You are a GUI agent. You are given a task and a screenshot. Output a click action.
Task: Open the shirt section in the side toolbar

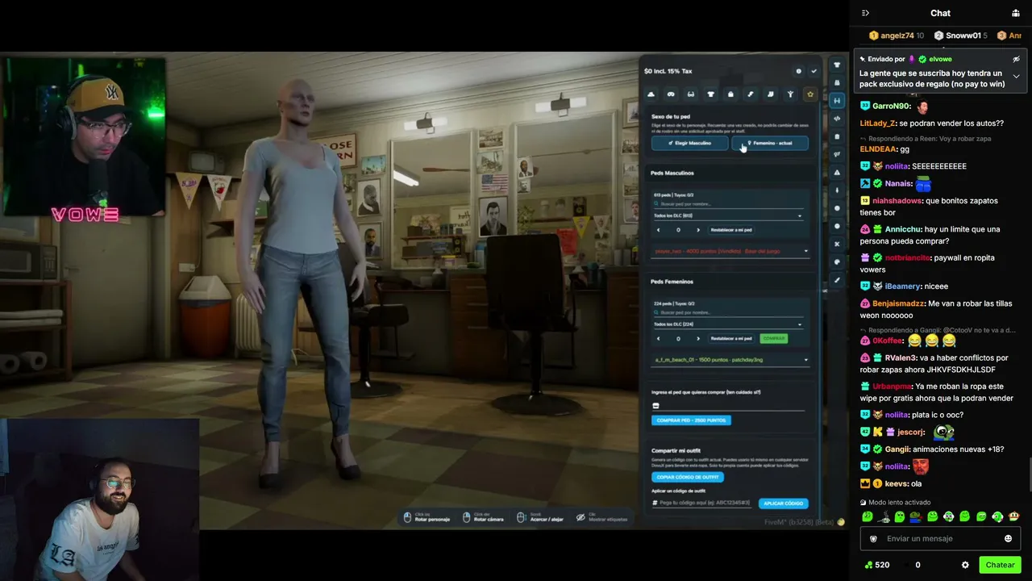(x=837, y=65)
